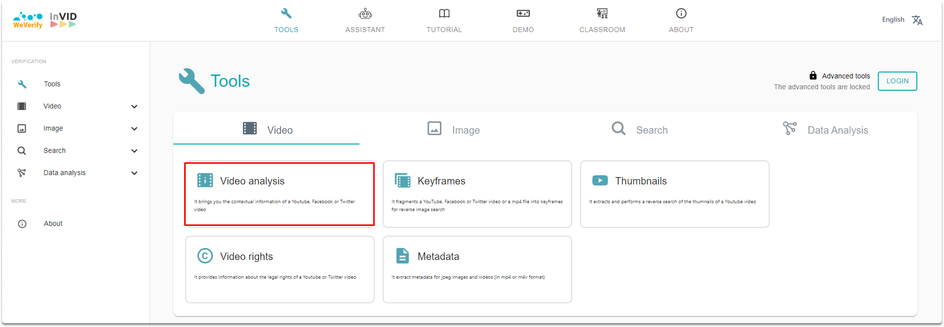
Task: Click the Keyframes card icon
Action: pyautogui.click(x=402, y=181)
